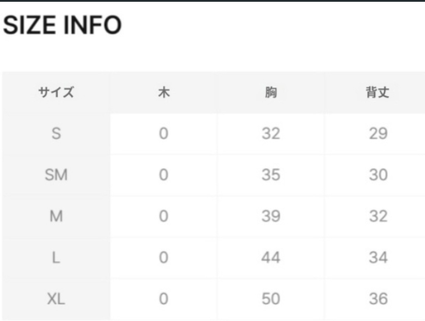425x321 pixels.
Task: Click back length 36 for size XL
Action: (378, 299)
